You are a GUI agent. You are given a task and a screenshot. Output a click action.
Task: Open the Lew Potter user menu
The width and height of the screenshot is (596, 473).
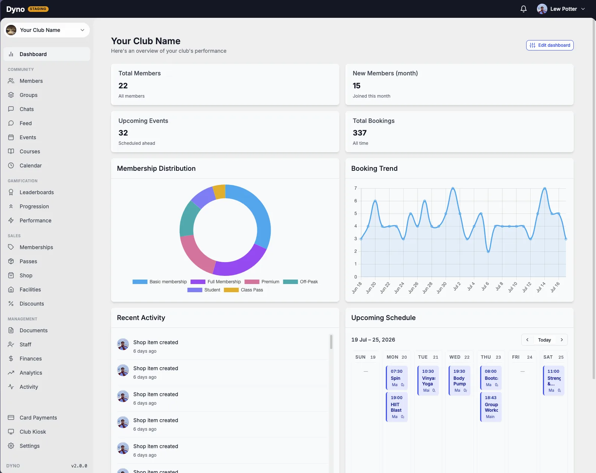tap(561, 9)
